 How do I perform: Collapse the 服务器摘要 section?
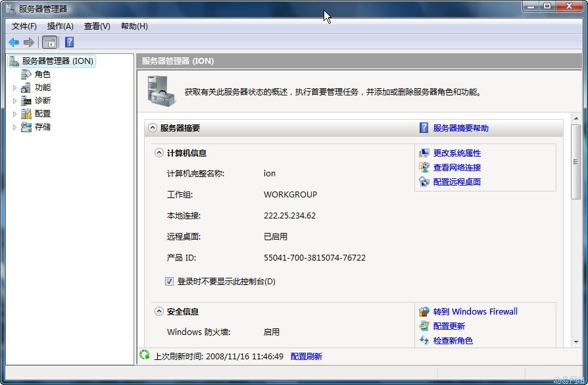(x=153, y=128)
